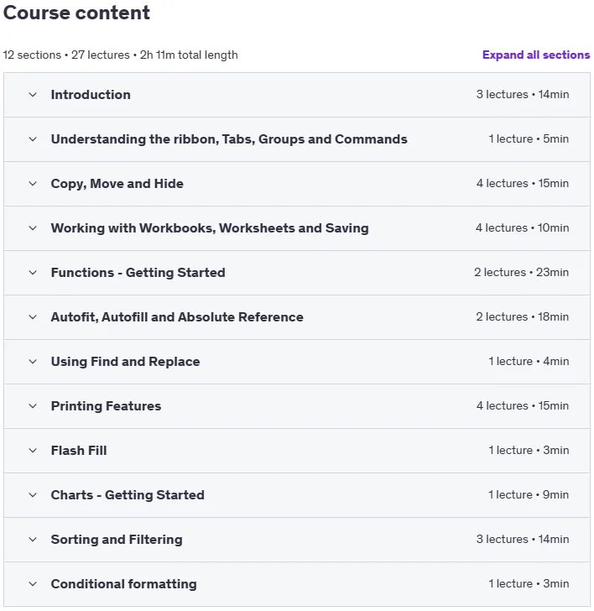Click Flash Fill section heading
Viewport: 594px width, 611px height.
[79, 451]
